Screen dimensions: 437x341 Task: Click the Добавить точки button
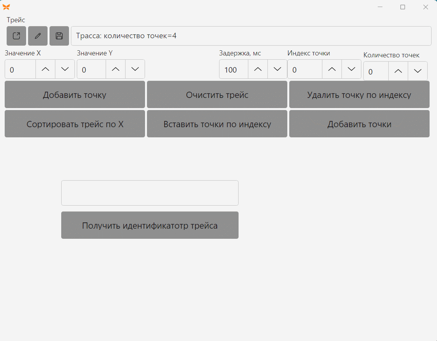(359, 124)
